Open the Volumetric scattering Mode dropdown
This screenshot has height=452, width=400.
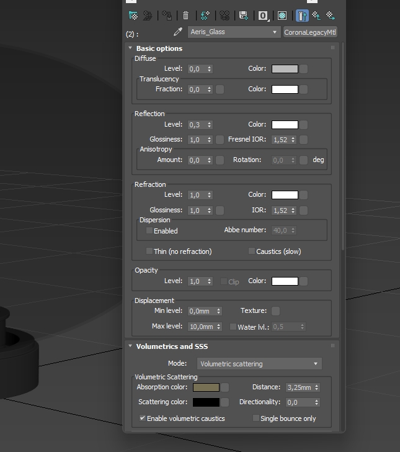coord(259,364)
